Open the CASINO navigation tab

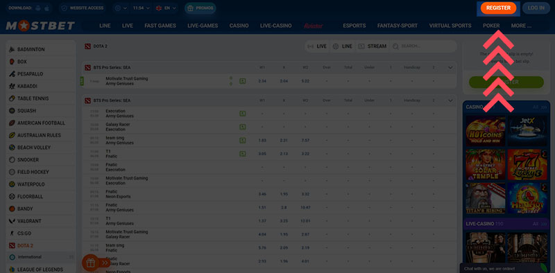(239, 26)
